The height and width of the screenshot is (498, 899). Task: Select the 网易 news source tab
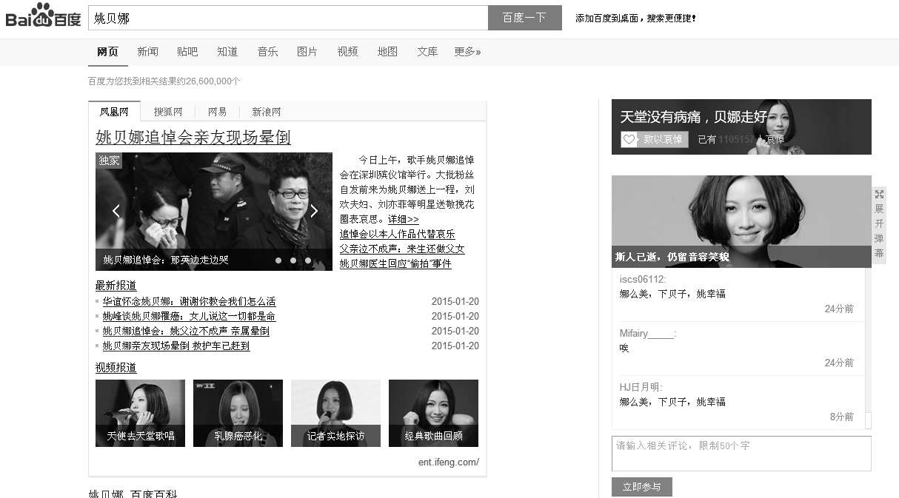(218, 112)
